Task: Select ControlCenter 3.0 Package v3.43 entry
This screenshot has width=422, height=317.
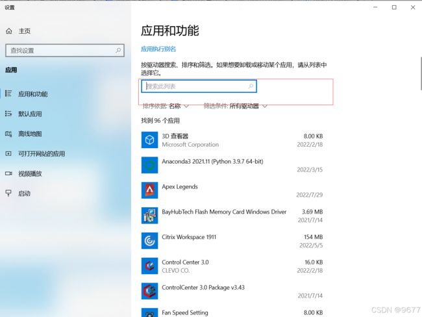Action: pyautogui.click(x=232, y=291)
